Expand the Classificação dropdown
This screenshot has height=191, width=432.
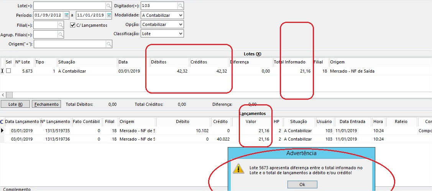(181, 34)
